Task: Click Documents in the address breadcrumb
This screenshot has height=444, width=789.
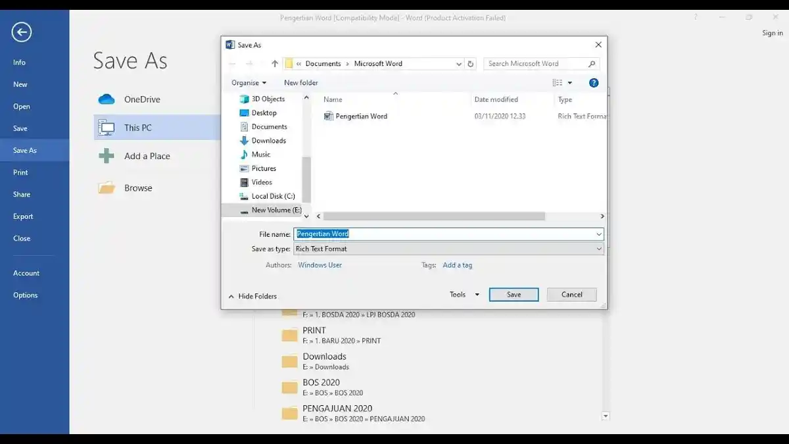Action: [x=323, y=64]
